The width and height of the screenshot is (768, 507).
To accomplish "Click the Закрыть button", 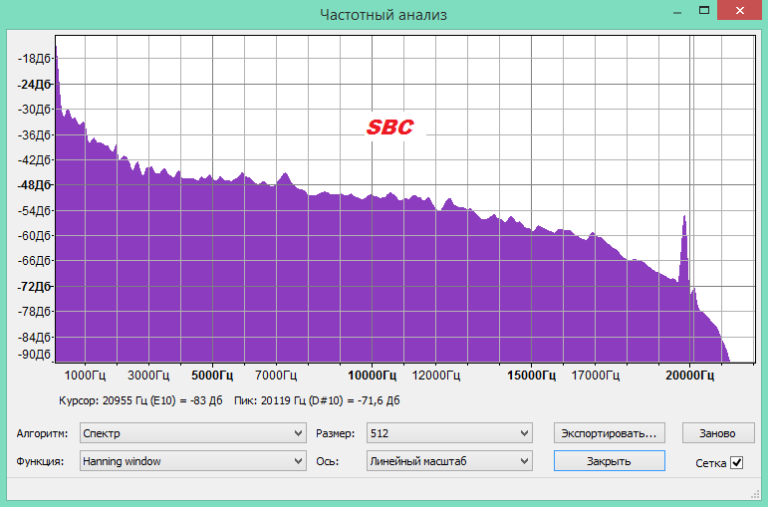I will (609, 461).
